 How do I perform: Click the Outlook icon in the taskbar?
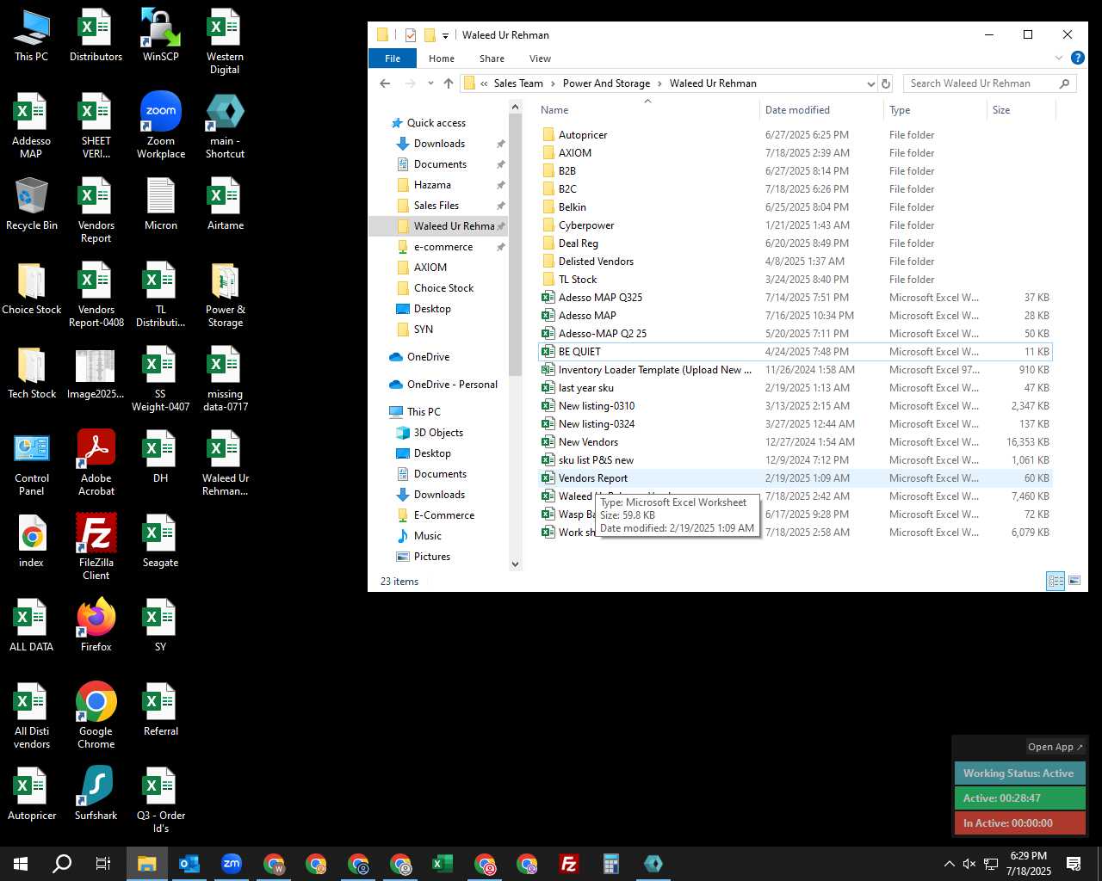189,864
